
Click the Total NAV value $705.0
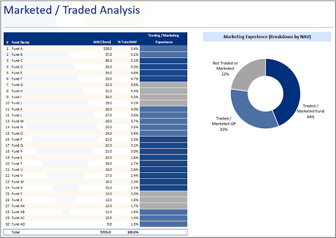106,232
